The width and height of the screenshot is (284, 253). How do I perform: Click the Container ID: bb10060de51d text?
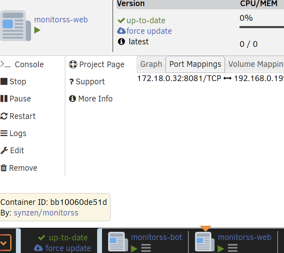[x=53, y=202]
